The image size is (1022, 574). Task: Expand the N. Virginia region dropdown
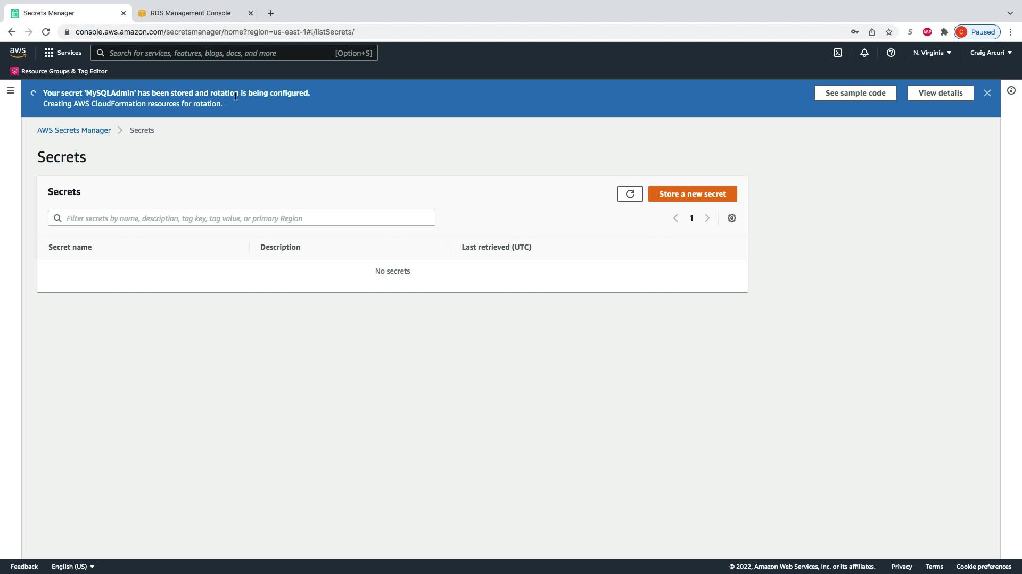932,53
